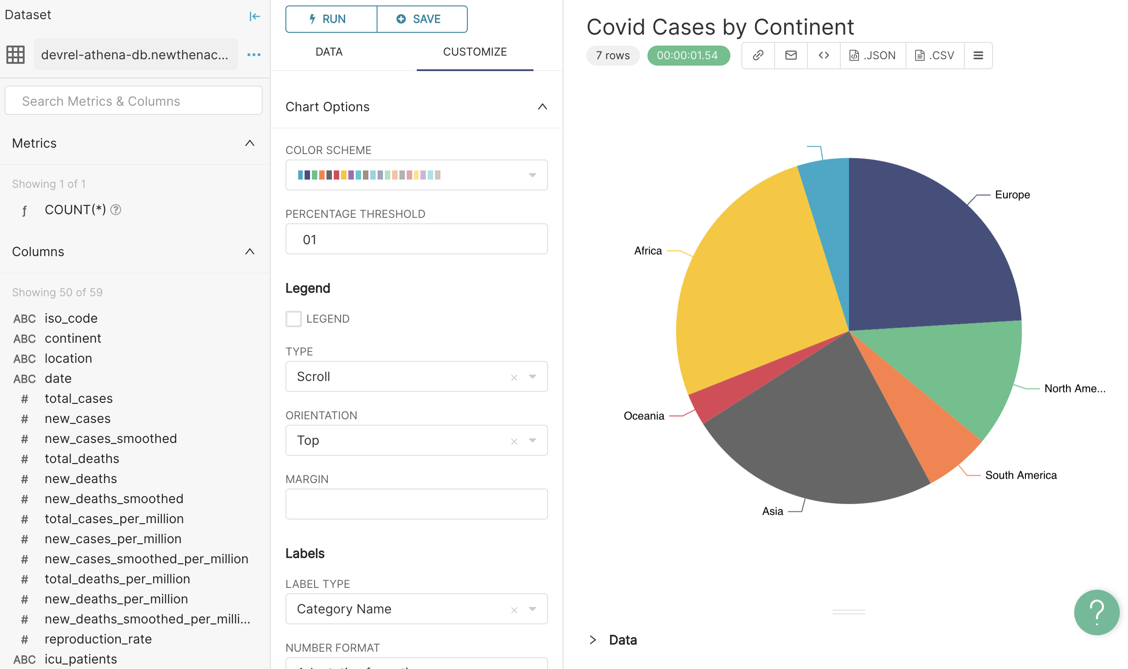
Task: Clear the Scroll legend type selection
Action: pyautogui.click(x=514, y=377)
